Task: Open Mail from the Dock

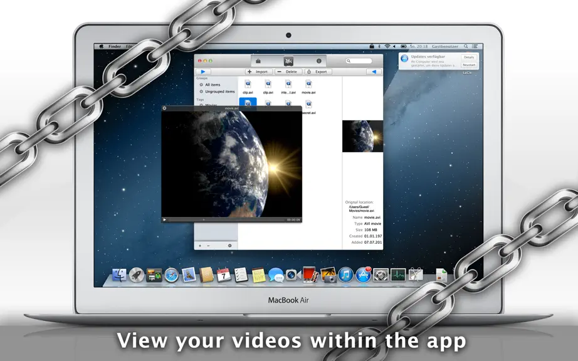Action: click(189, 275)
